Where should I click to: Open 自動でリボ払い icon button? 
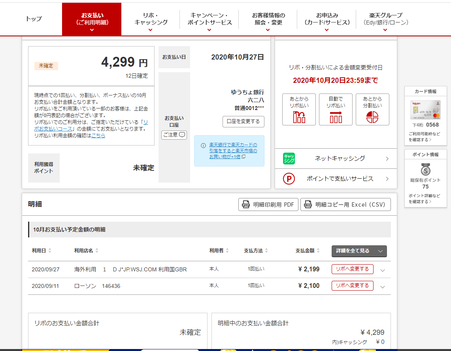click(x=336, y=109)
